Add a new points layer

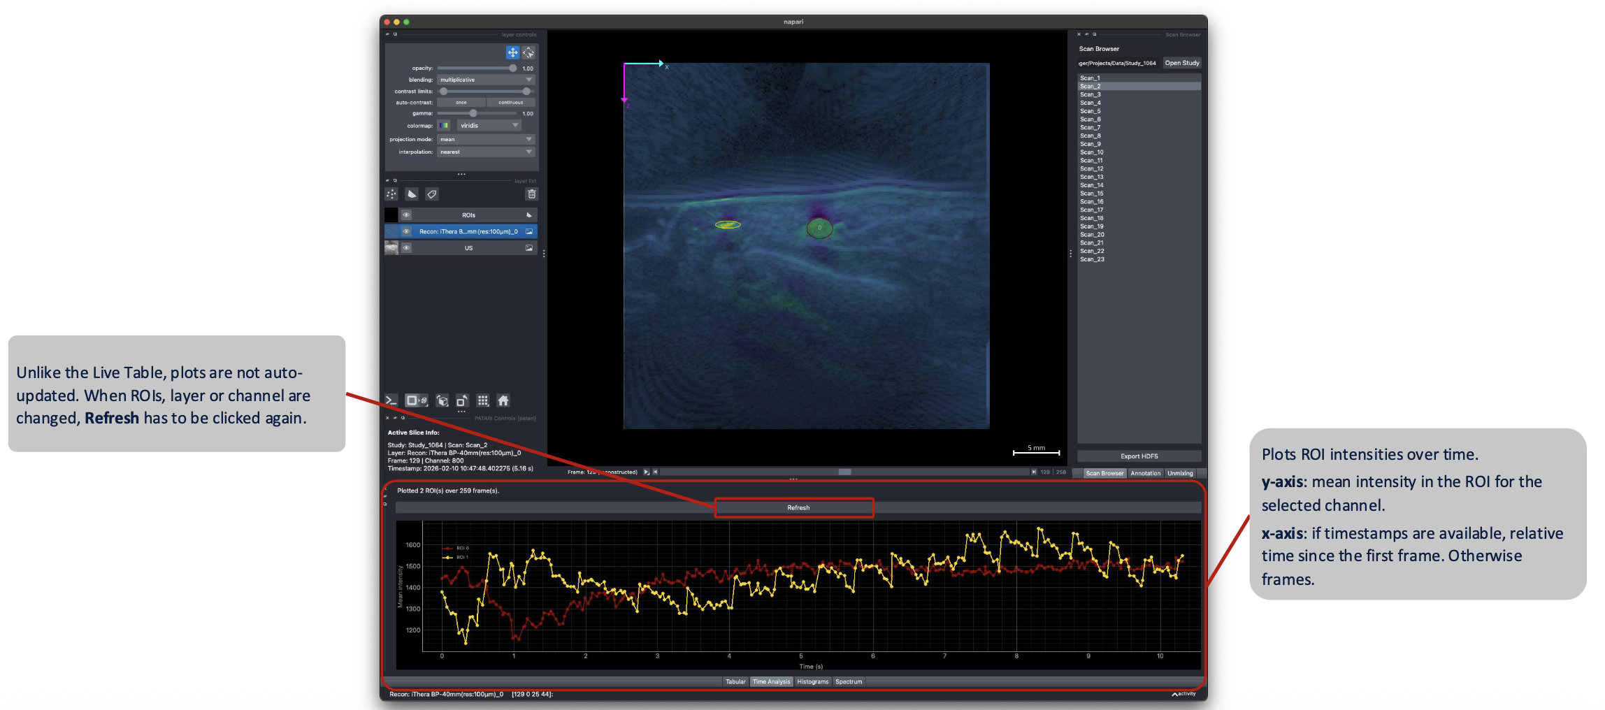[x=391, y=194]
